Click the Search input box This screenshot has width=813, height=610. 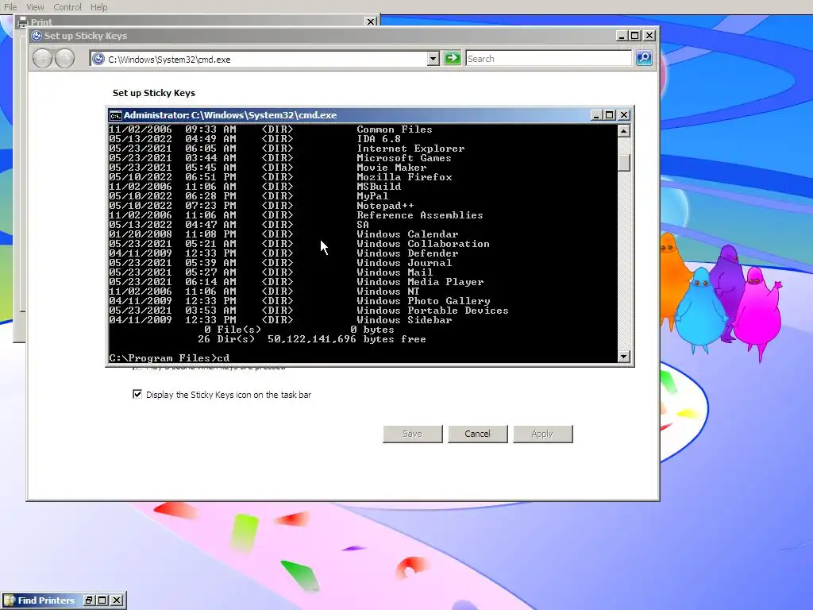point(548,59)
